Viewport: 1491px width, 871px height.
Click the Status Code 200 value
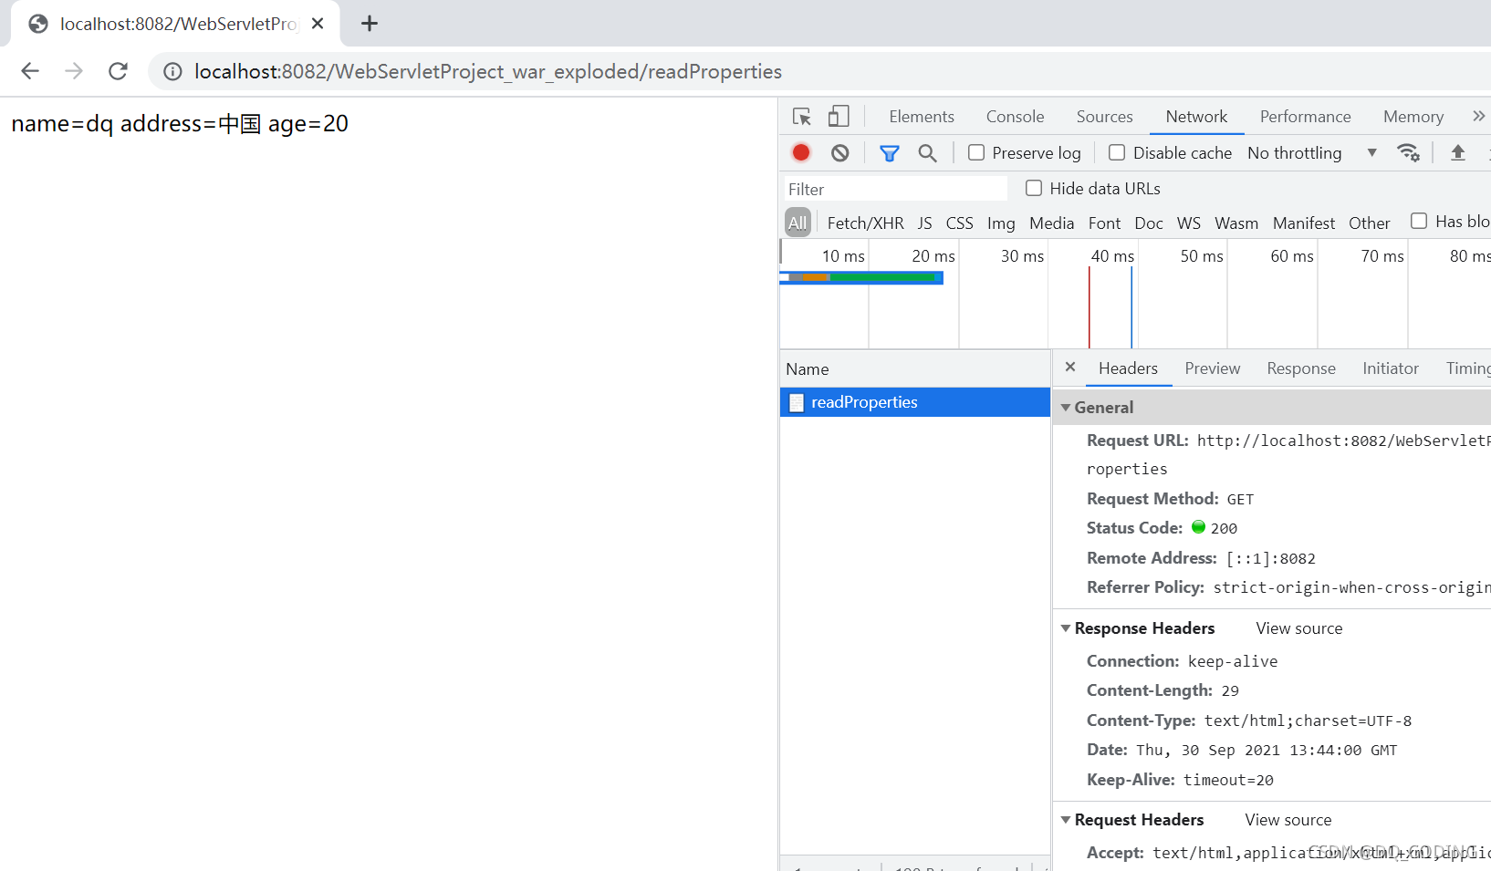[1224, 528]
